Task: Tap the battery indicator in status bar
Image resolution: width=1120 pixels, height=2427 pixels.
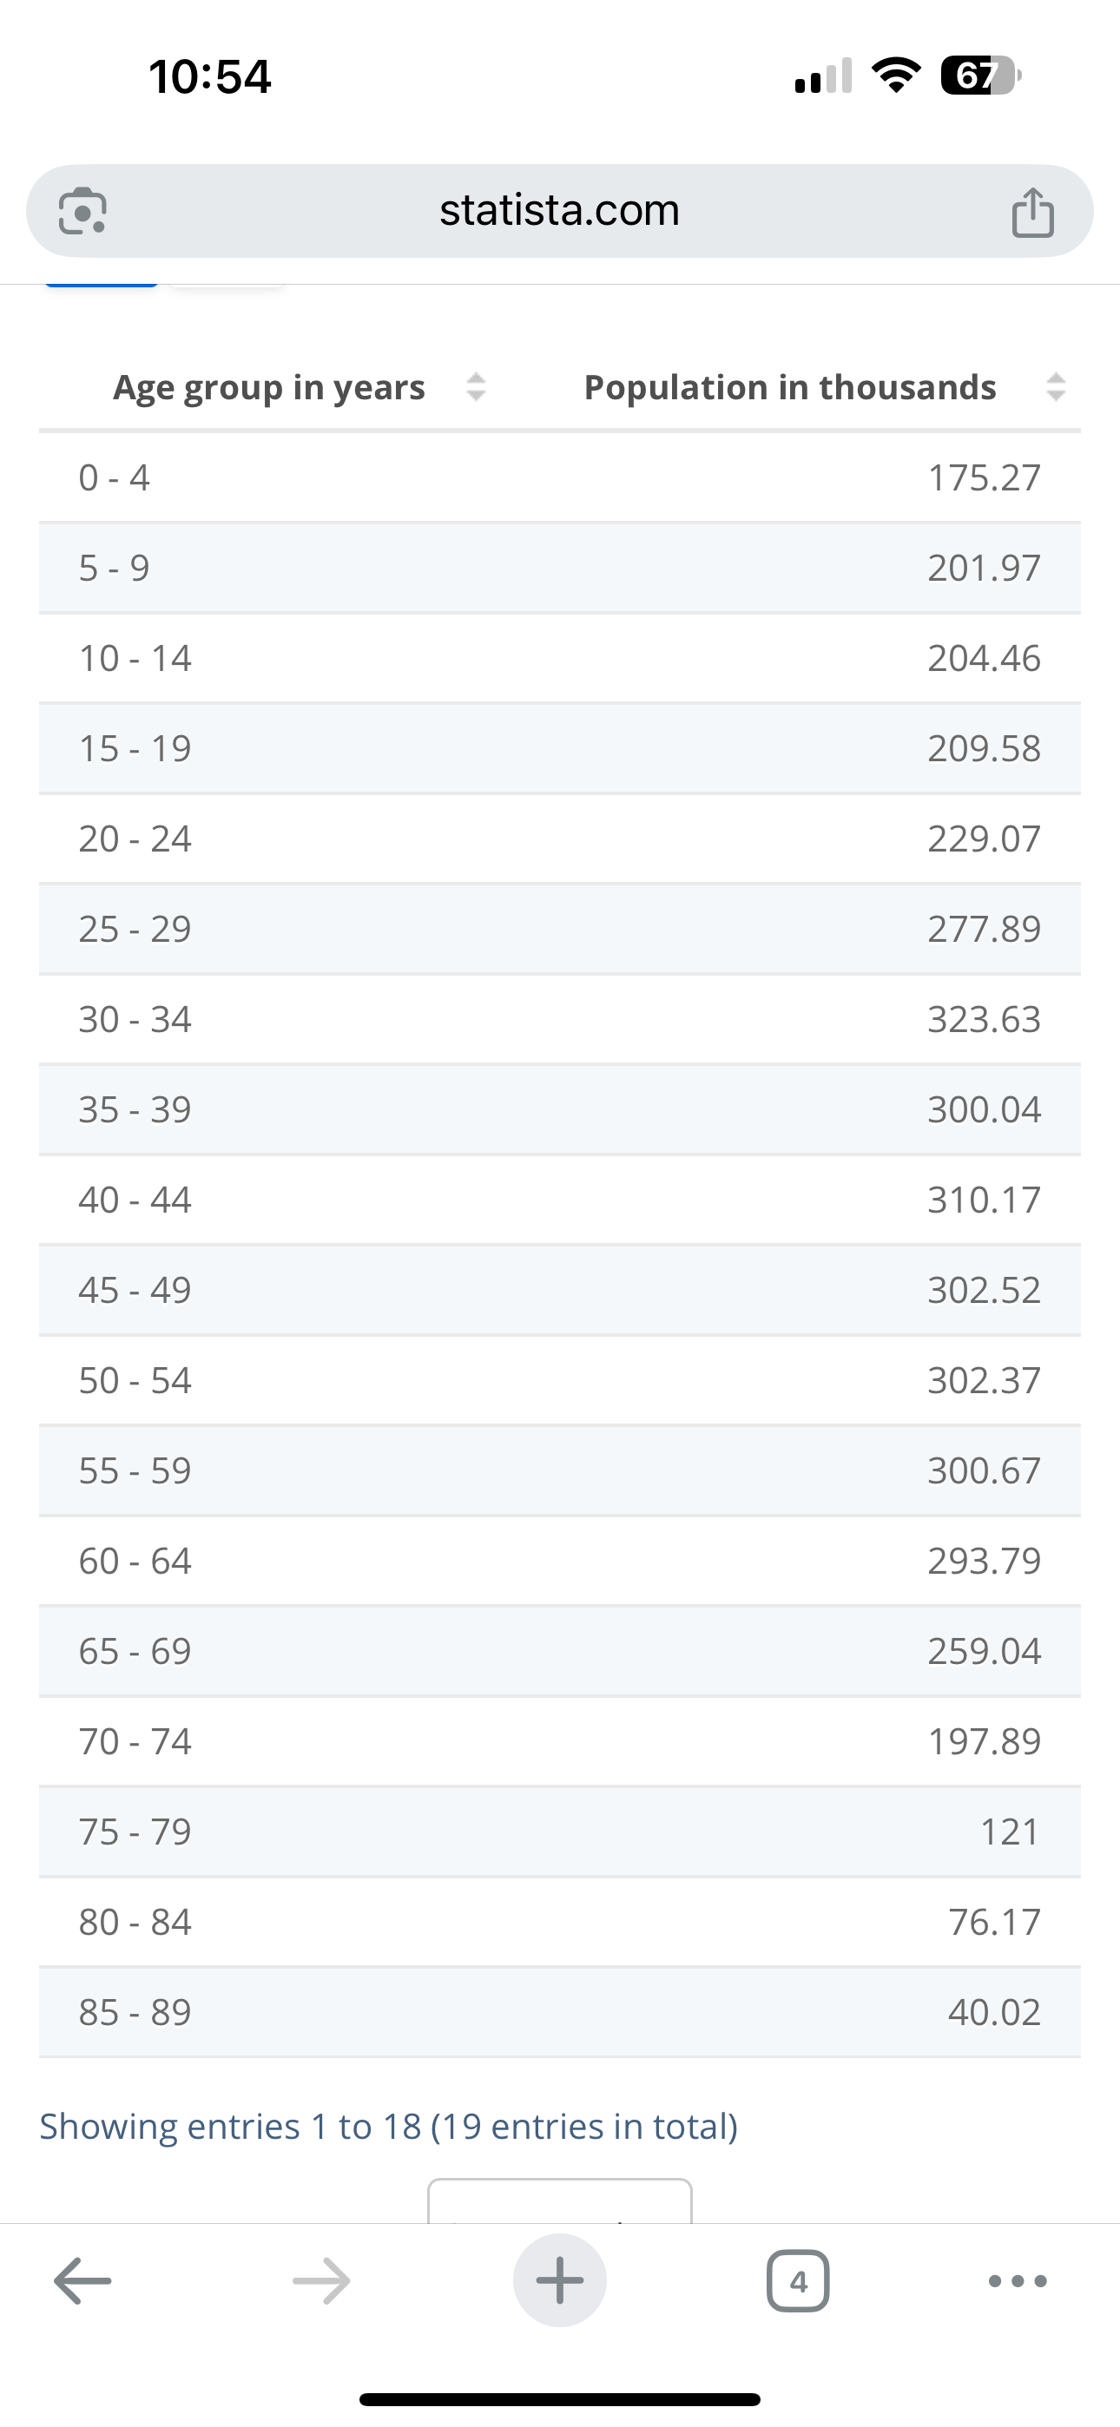Action: (980, 76)
